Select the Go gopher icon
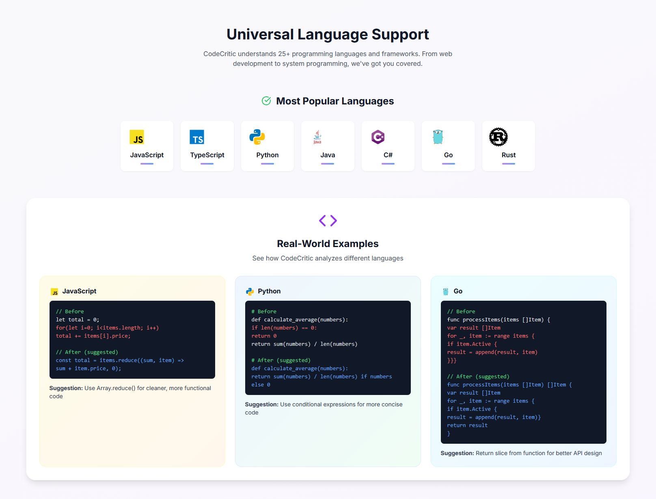 tap(438, 137)
